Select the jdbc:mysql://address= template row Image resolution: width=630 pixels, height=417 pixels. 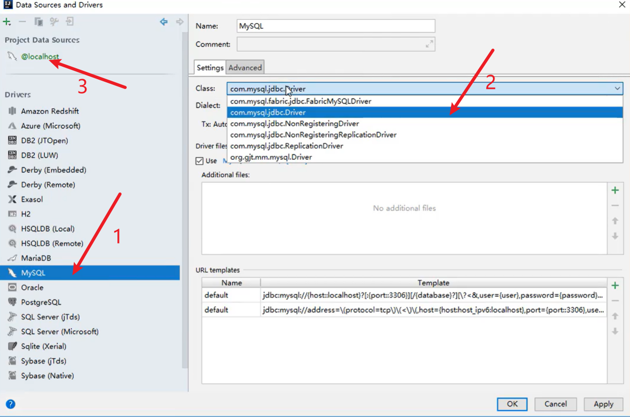coord(404,310)
